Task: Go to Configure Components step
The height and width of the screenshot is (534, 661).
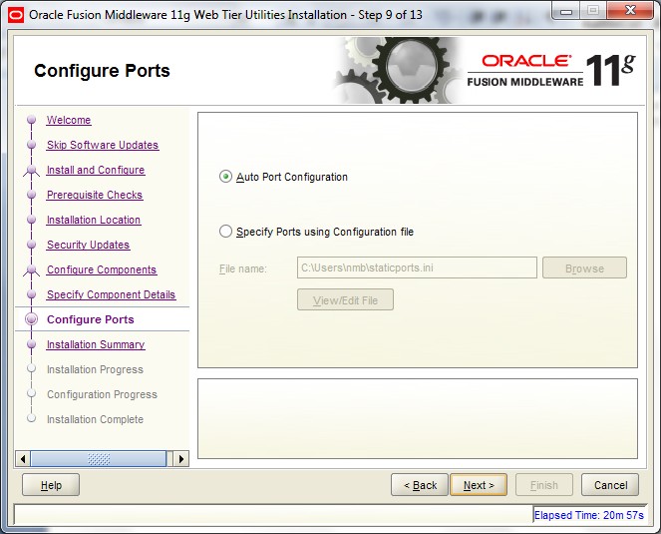Action: pyautogui.click(x=102, y=269)
